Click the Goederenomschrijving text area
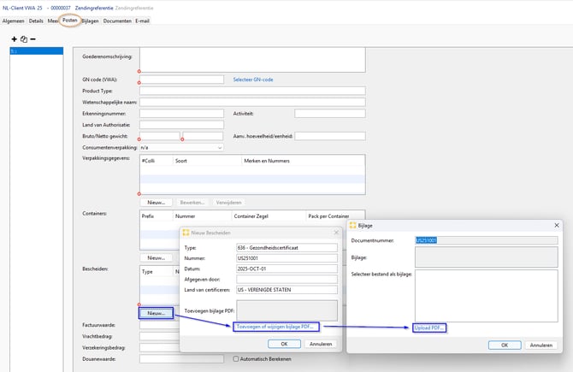The height and width of the screenshot is (372, 573). (252, 59)
